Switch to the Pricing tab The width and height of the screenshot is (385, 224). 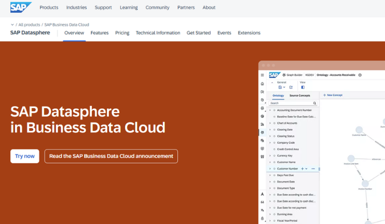[122, 33]
